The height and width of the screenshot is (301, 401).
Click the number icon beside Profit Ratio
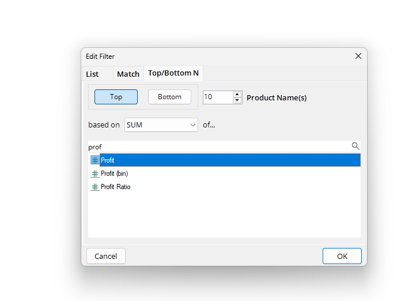coord(94,187)
